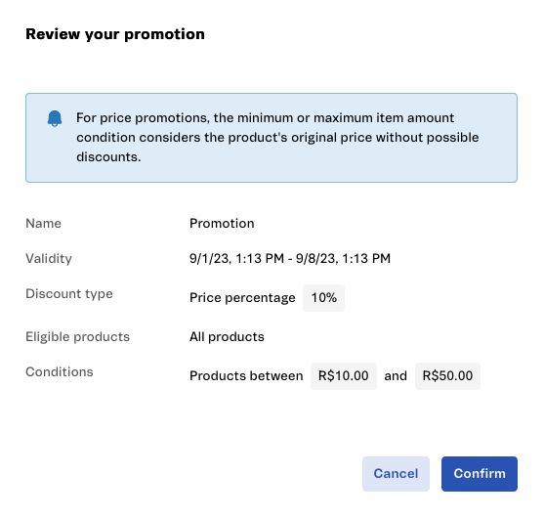Click the "Products between" condition text
544x517 pixels.
coord(246,376)
